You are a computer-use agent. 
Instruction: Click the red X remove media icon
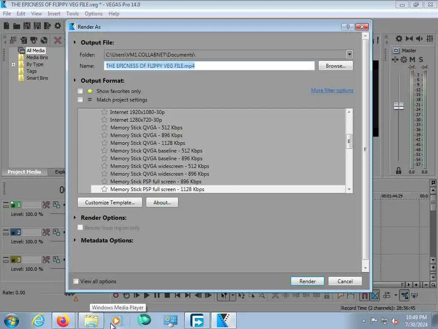(x=58, y=40)
